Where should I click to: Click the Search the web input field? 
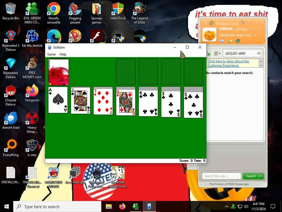(221, 176)
